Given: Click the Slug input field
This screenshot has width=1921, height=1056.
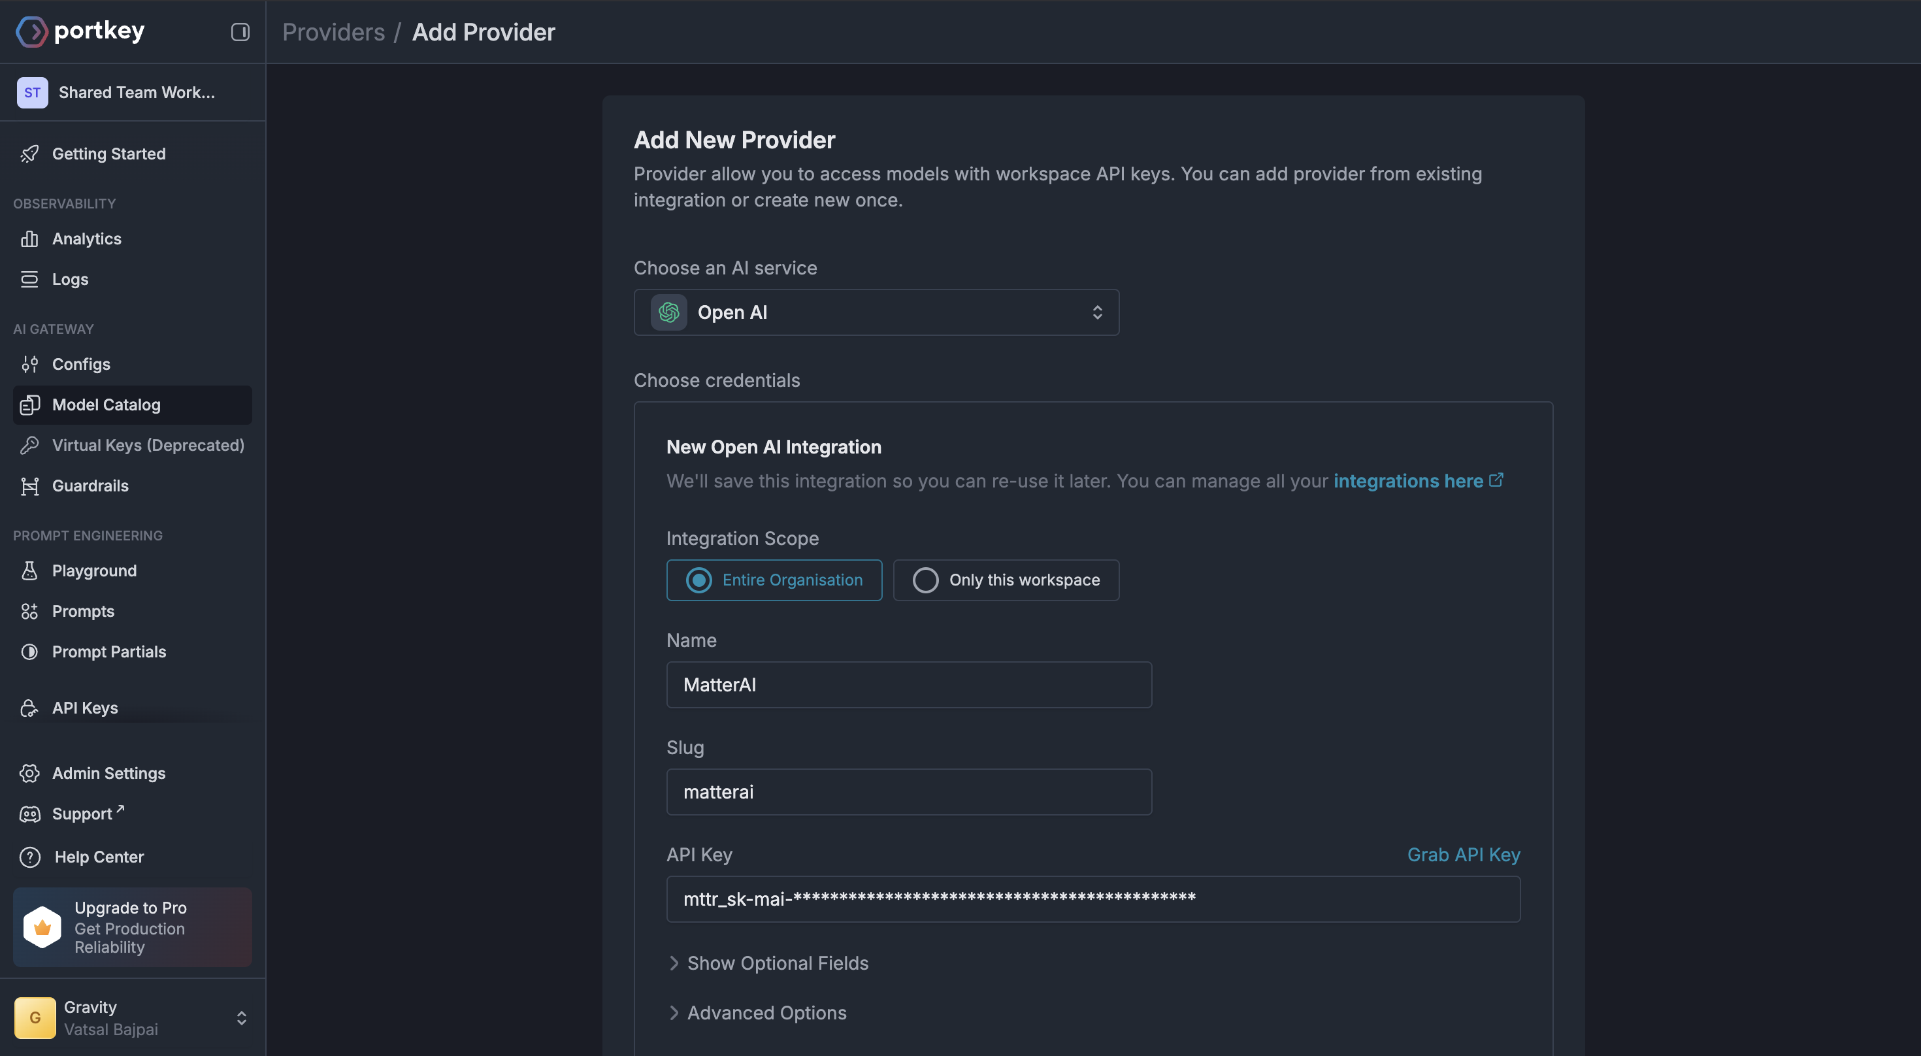Looking at the screenshot, I should (908, 791).
